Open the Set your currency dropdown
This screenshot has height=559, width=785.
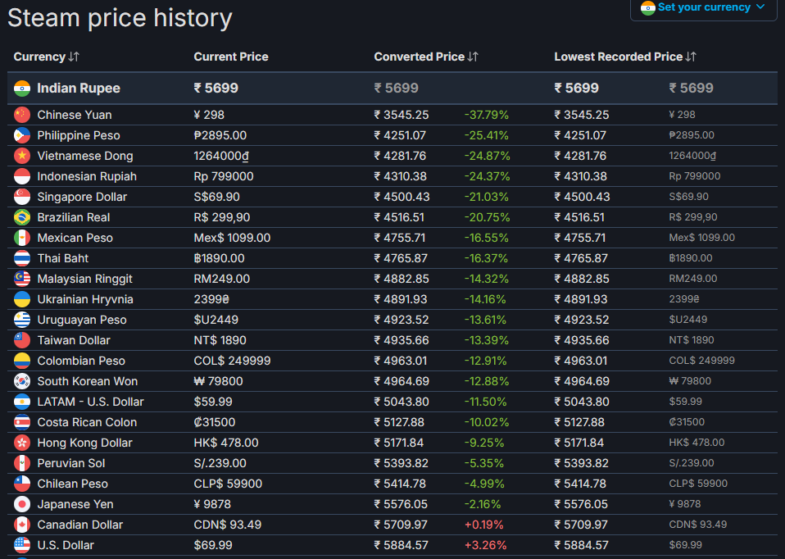point(703,7)
